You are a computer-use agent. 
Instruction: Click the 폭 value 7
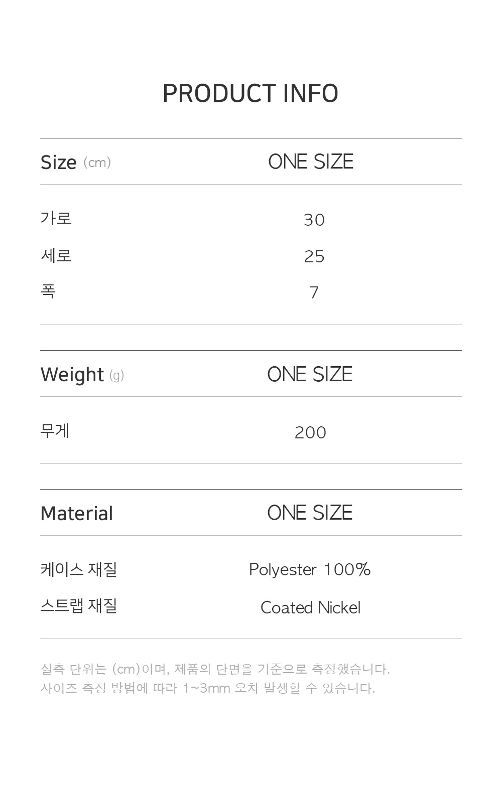point(314,292)
